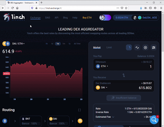Open a new browser tab
This screenshot has height=127, width=164.
click(42, 2)
